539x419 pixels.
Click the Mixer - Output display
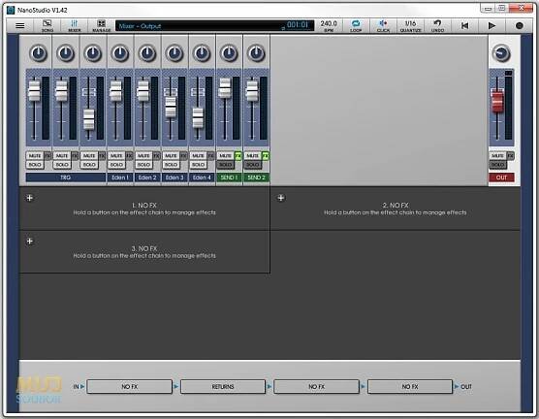tap(214, 26)
